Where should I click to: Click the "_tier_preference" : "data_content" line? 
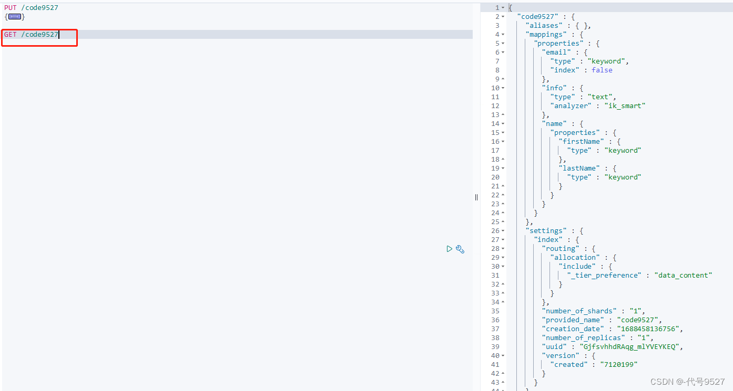tap(639, 275)
